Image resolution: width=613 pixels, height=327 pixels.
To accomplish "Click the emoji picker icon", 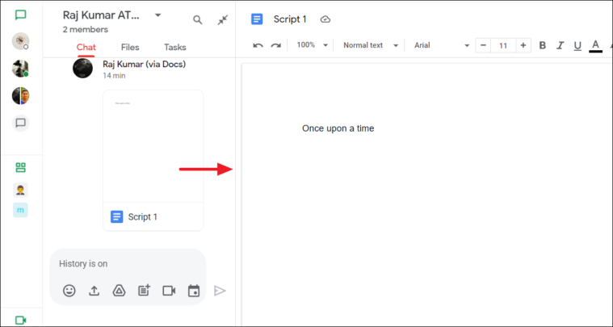I will pyautogui.click(x=69, y=291).
